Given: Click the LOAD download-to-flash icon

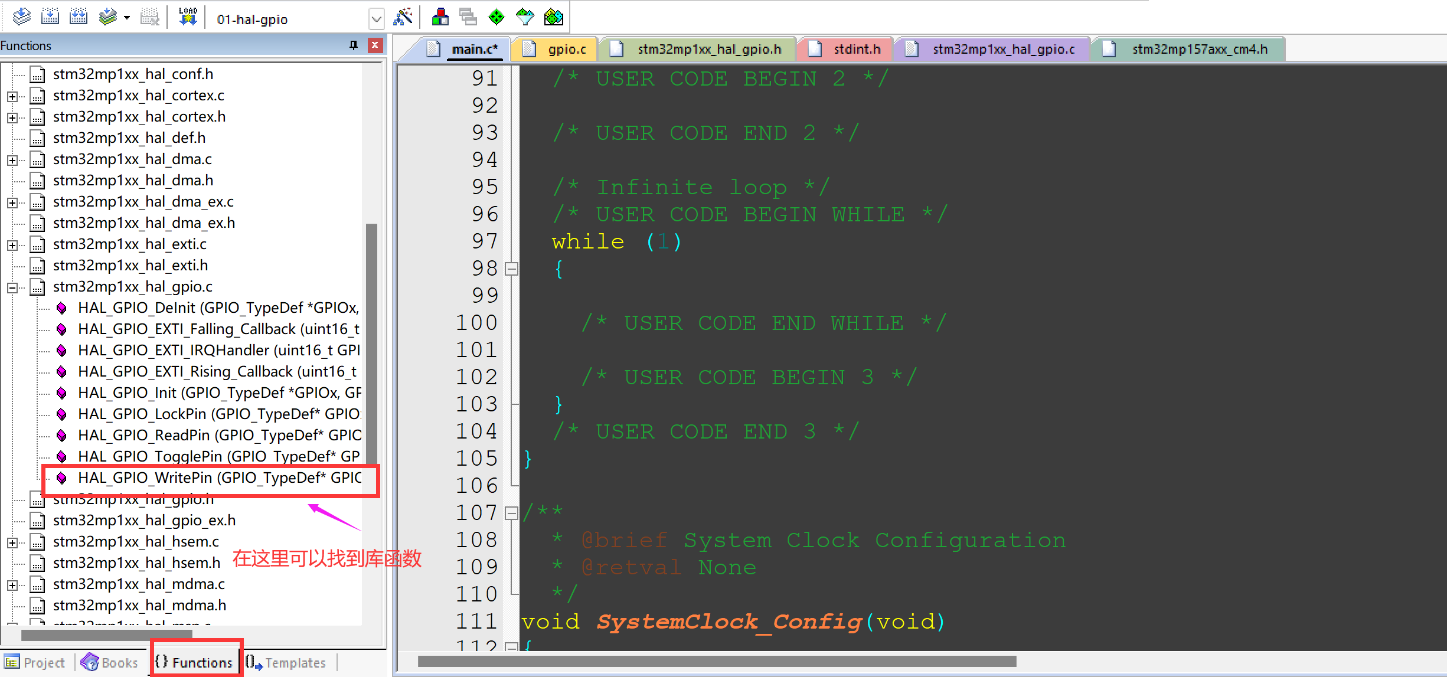Looking at the screenshot, I should [188, 17].
